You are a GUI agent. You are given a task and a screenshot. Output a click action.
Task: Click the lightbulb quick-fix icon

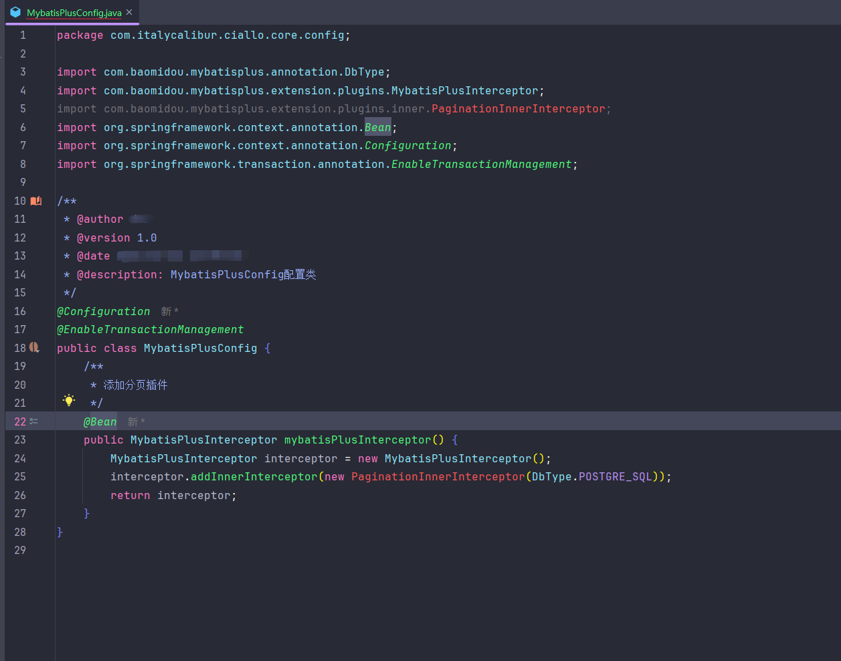pos(69,400)
